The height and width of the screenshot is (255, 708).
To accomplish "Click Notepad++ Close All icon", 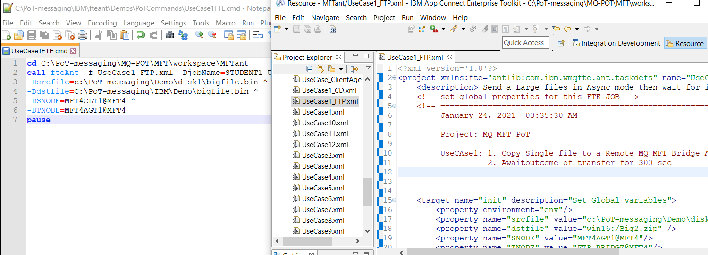I will [70, 35].
